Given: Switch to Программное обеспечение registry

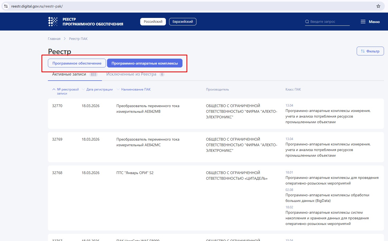Looking at the screenshot, I should pyautogui.click(x=77, y=63).
